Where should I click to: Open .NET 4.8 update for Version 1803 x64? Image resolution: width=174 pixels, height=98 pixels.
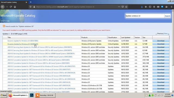point(41,79)
